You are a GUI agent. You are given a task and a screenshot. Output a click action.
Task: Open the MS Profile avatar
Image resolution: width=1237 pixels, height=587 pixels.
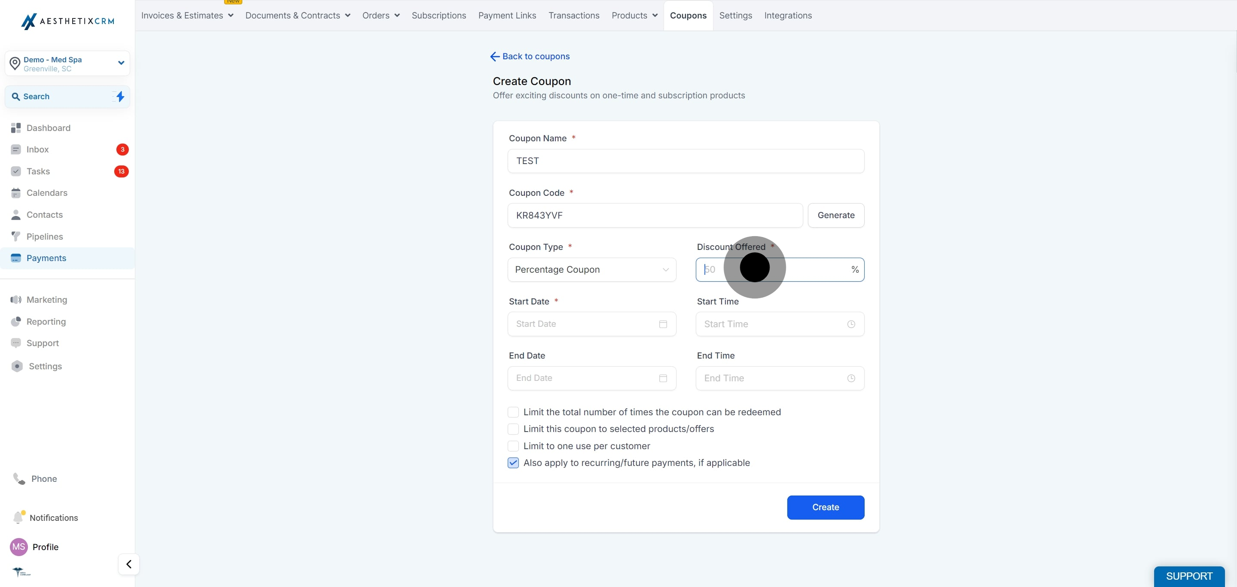(19, 547)
